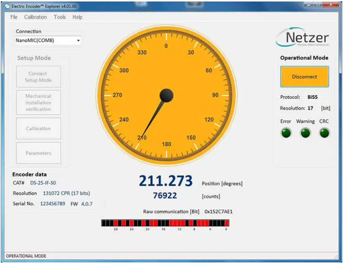
Task: Click the Resolution 17 bit value
Action: [x=310, y=108]
